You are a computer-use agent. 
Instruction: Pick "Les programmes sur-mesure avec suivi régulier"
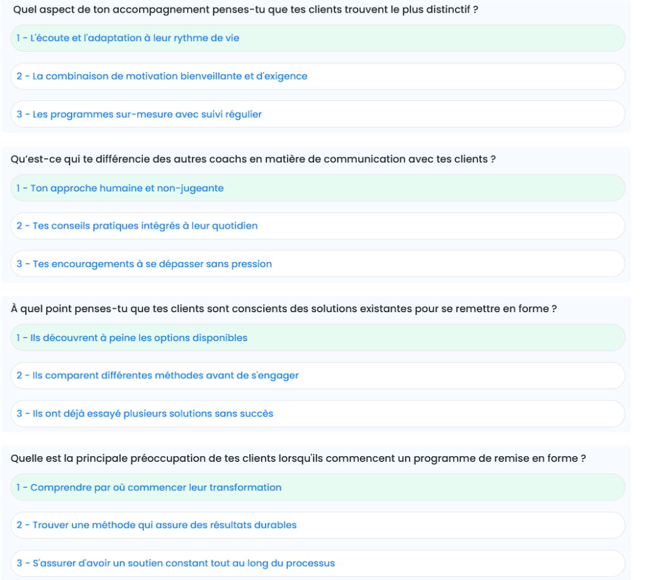(318, 114)
